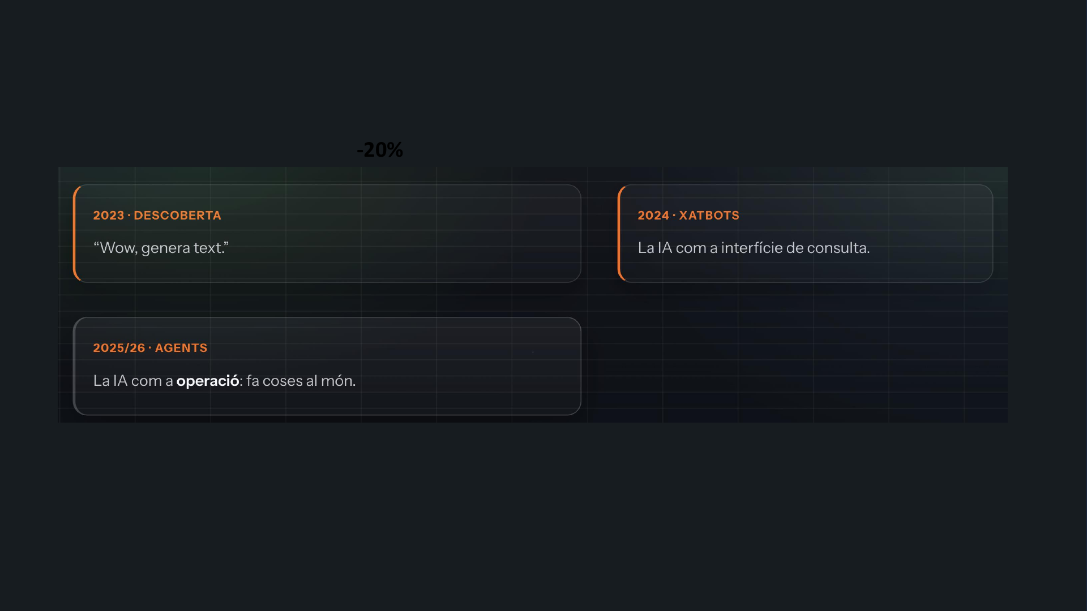Click the word DESCOBERTA
The image size is (1087, 611).
pos(177,216)
